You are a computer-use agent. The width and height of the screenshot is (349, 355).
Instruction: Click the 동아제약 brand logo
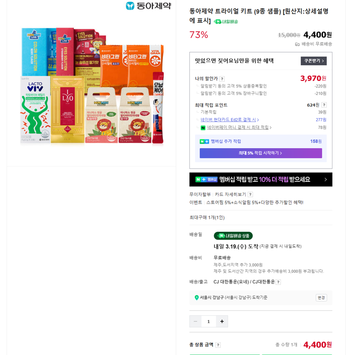tap(149, 6)
